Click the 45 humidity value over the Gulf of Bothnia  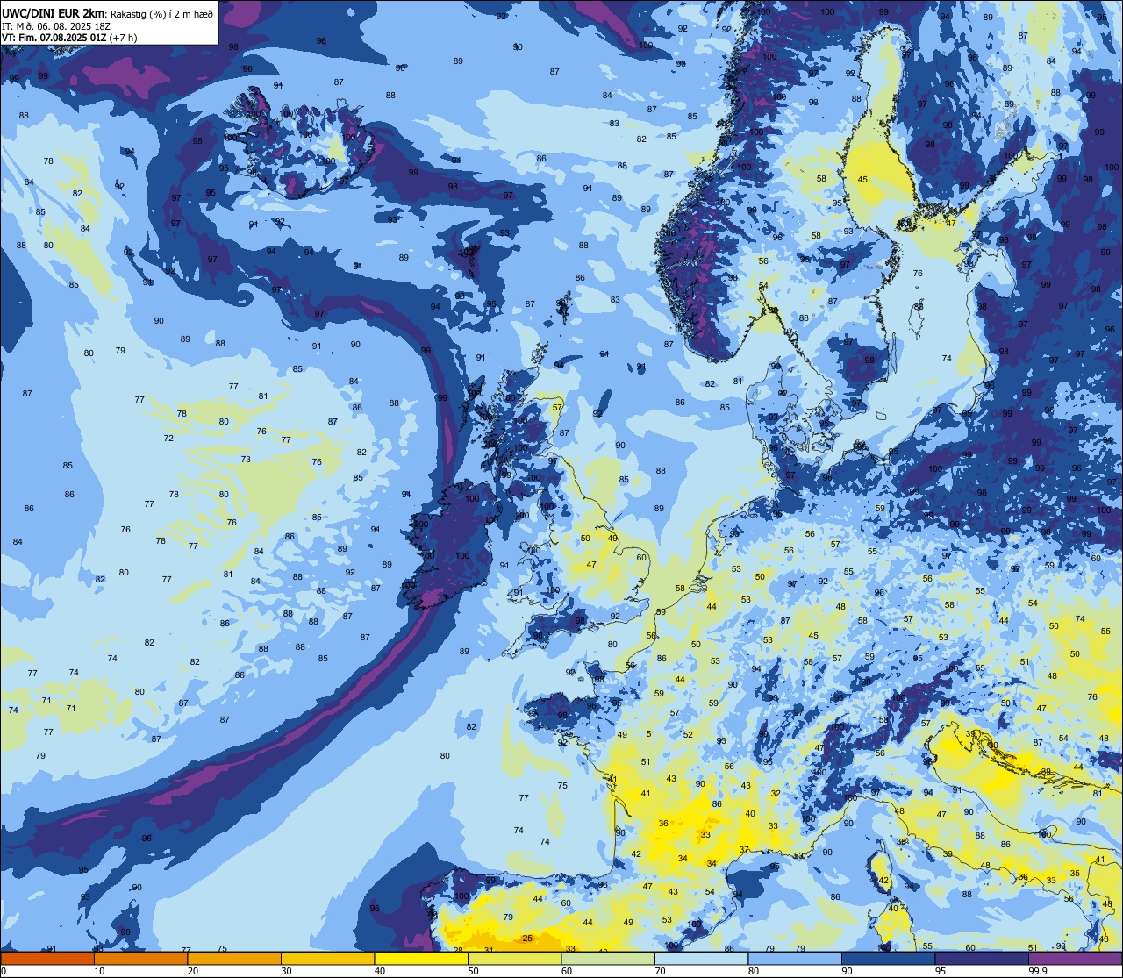862,179
